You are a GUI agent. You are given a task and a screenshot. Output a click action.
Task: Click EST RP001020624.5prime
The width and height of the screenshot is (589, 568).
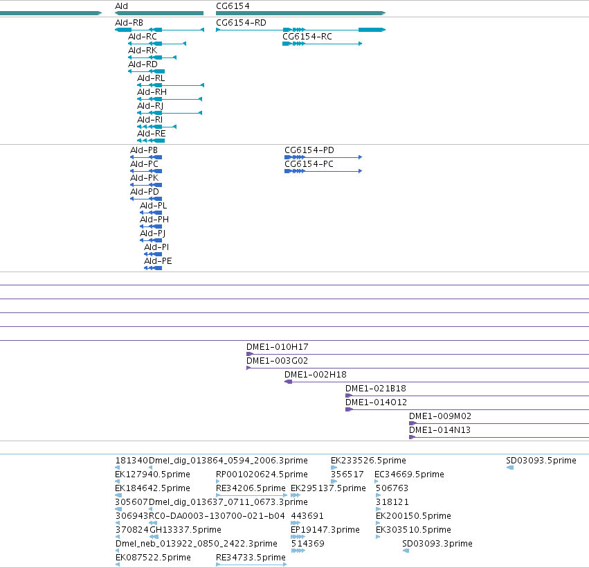(x=262, y=474)
